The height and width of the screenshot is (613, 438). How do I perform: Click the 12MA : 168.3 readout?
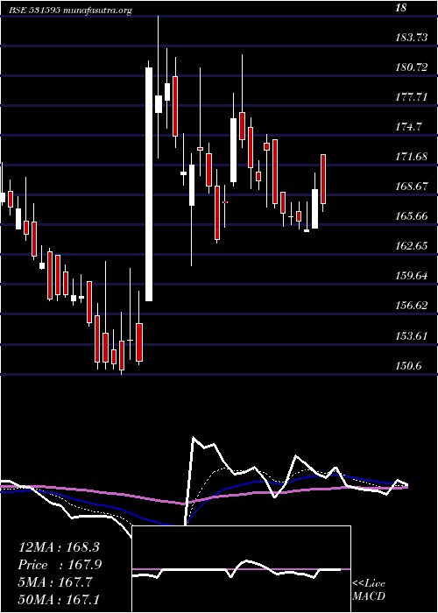(x=60, y=546)
